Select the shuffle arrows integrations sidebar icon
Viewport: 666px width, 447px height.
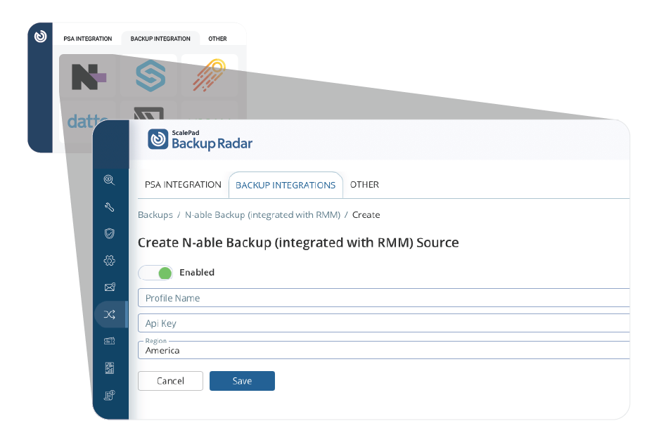point(110,315)
